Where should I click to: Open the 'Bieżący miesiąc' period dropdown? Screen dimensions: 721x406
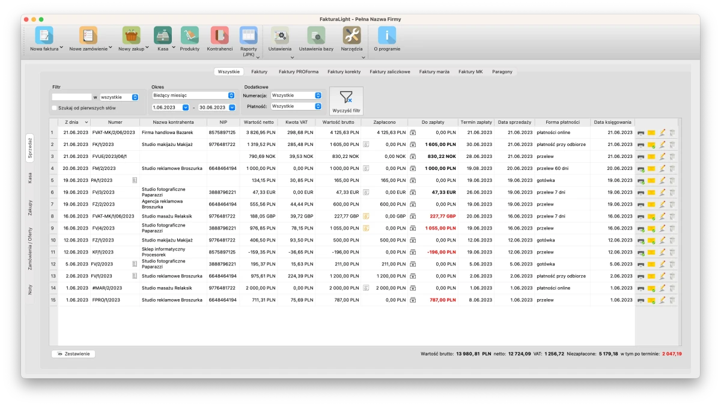[193, 95]
